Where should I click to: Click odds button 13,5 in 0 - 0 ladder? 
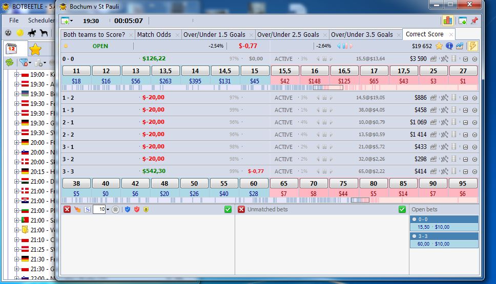pos(166,71)
